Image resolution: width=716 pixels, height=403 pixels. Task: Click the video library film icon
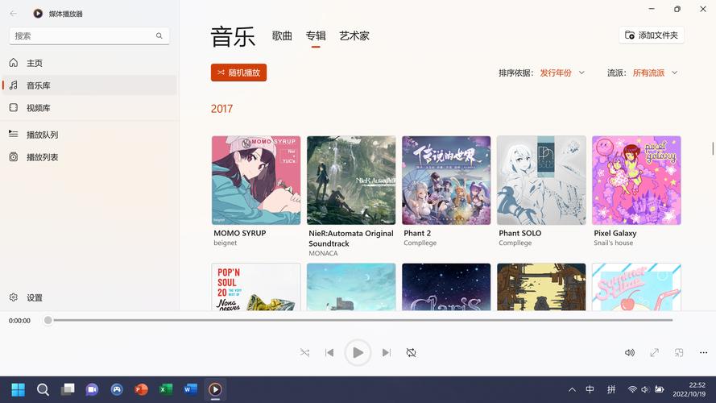point(14,107)
